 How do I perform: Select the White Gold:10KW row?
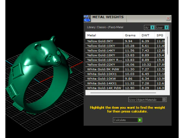(x=125, y=79)
